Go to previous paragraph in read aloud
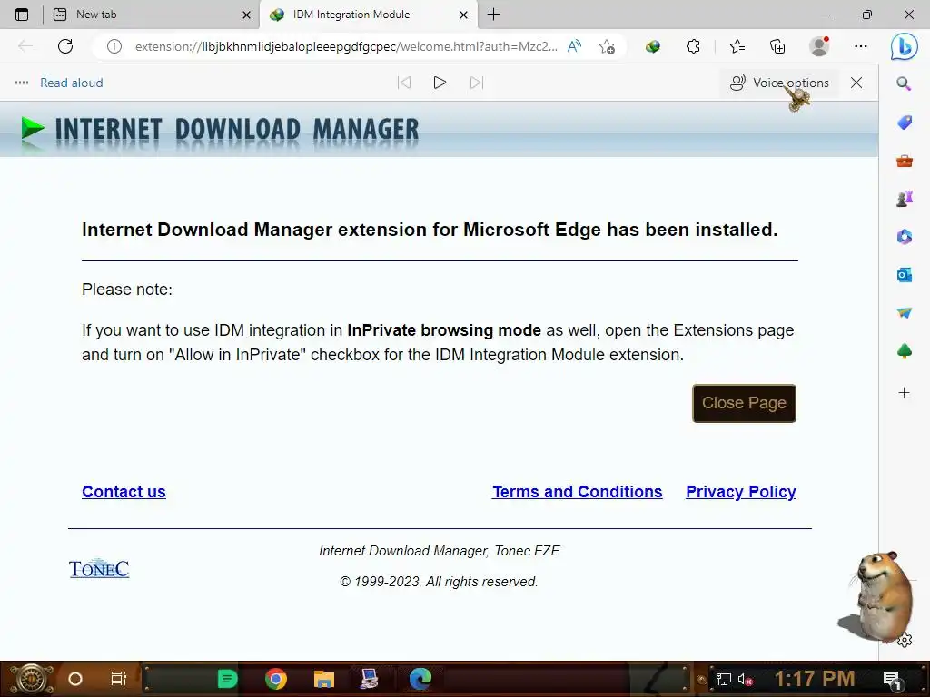 pyautogui.click(x=404, y=83)
